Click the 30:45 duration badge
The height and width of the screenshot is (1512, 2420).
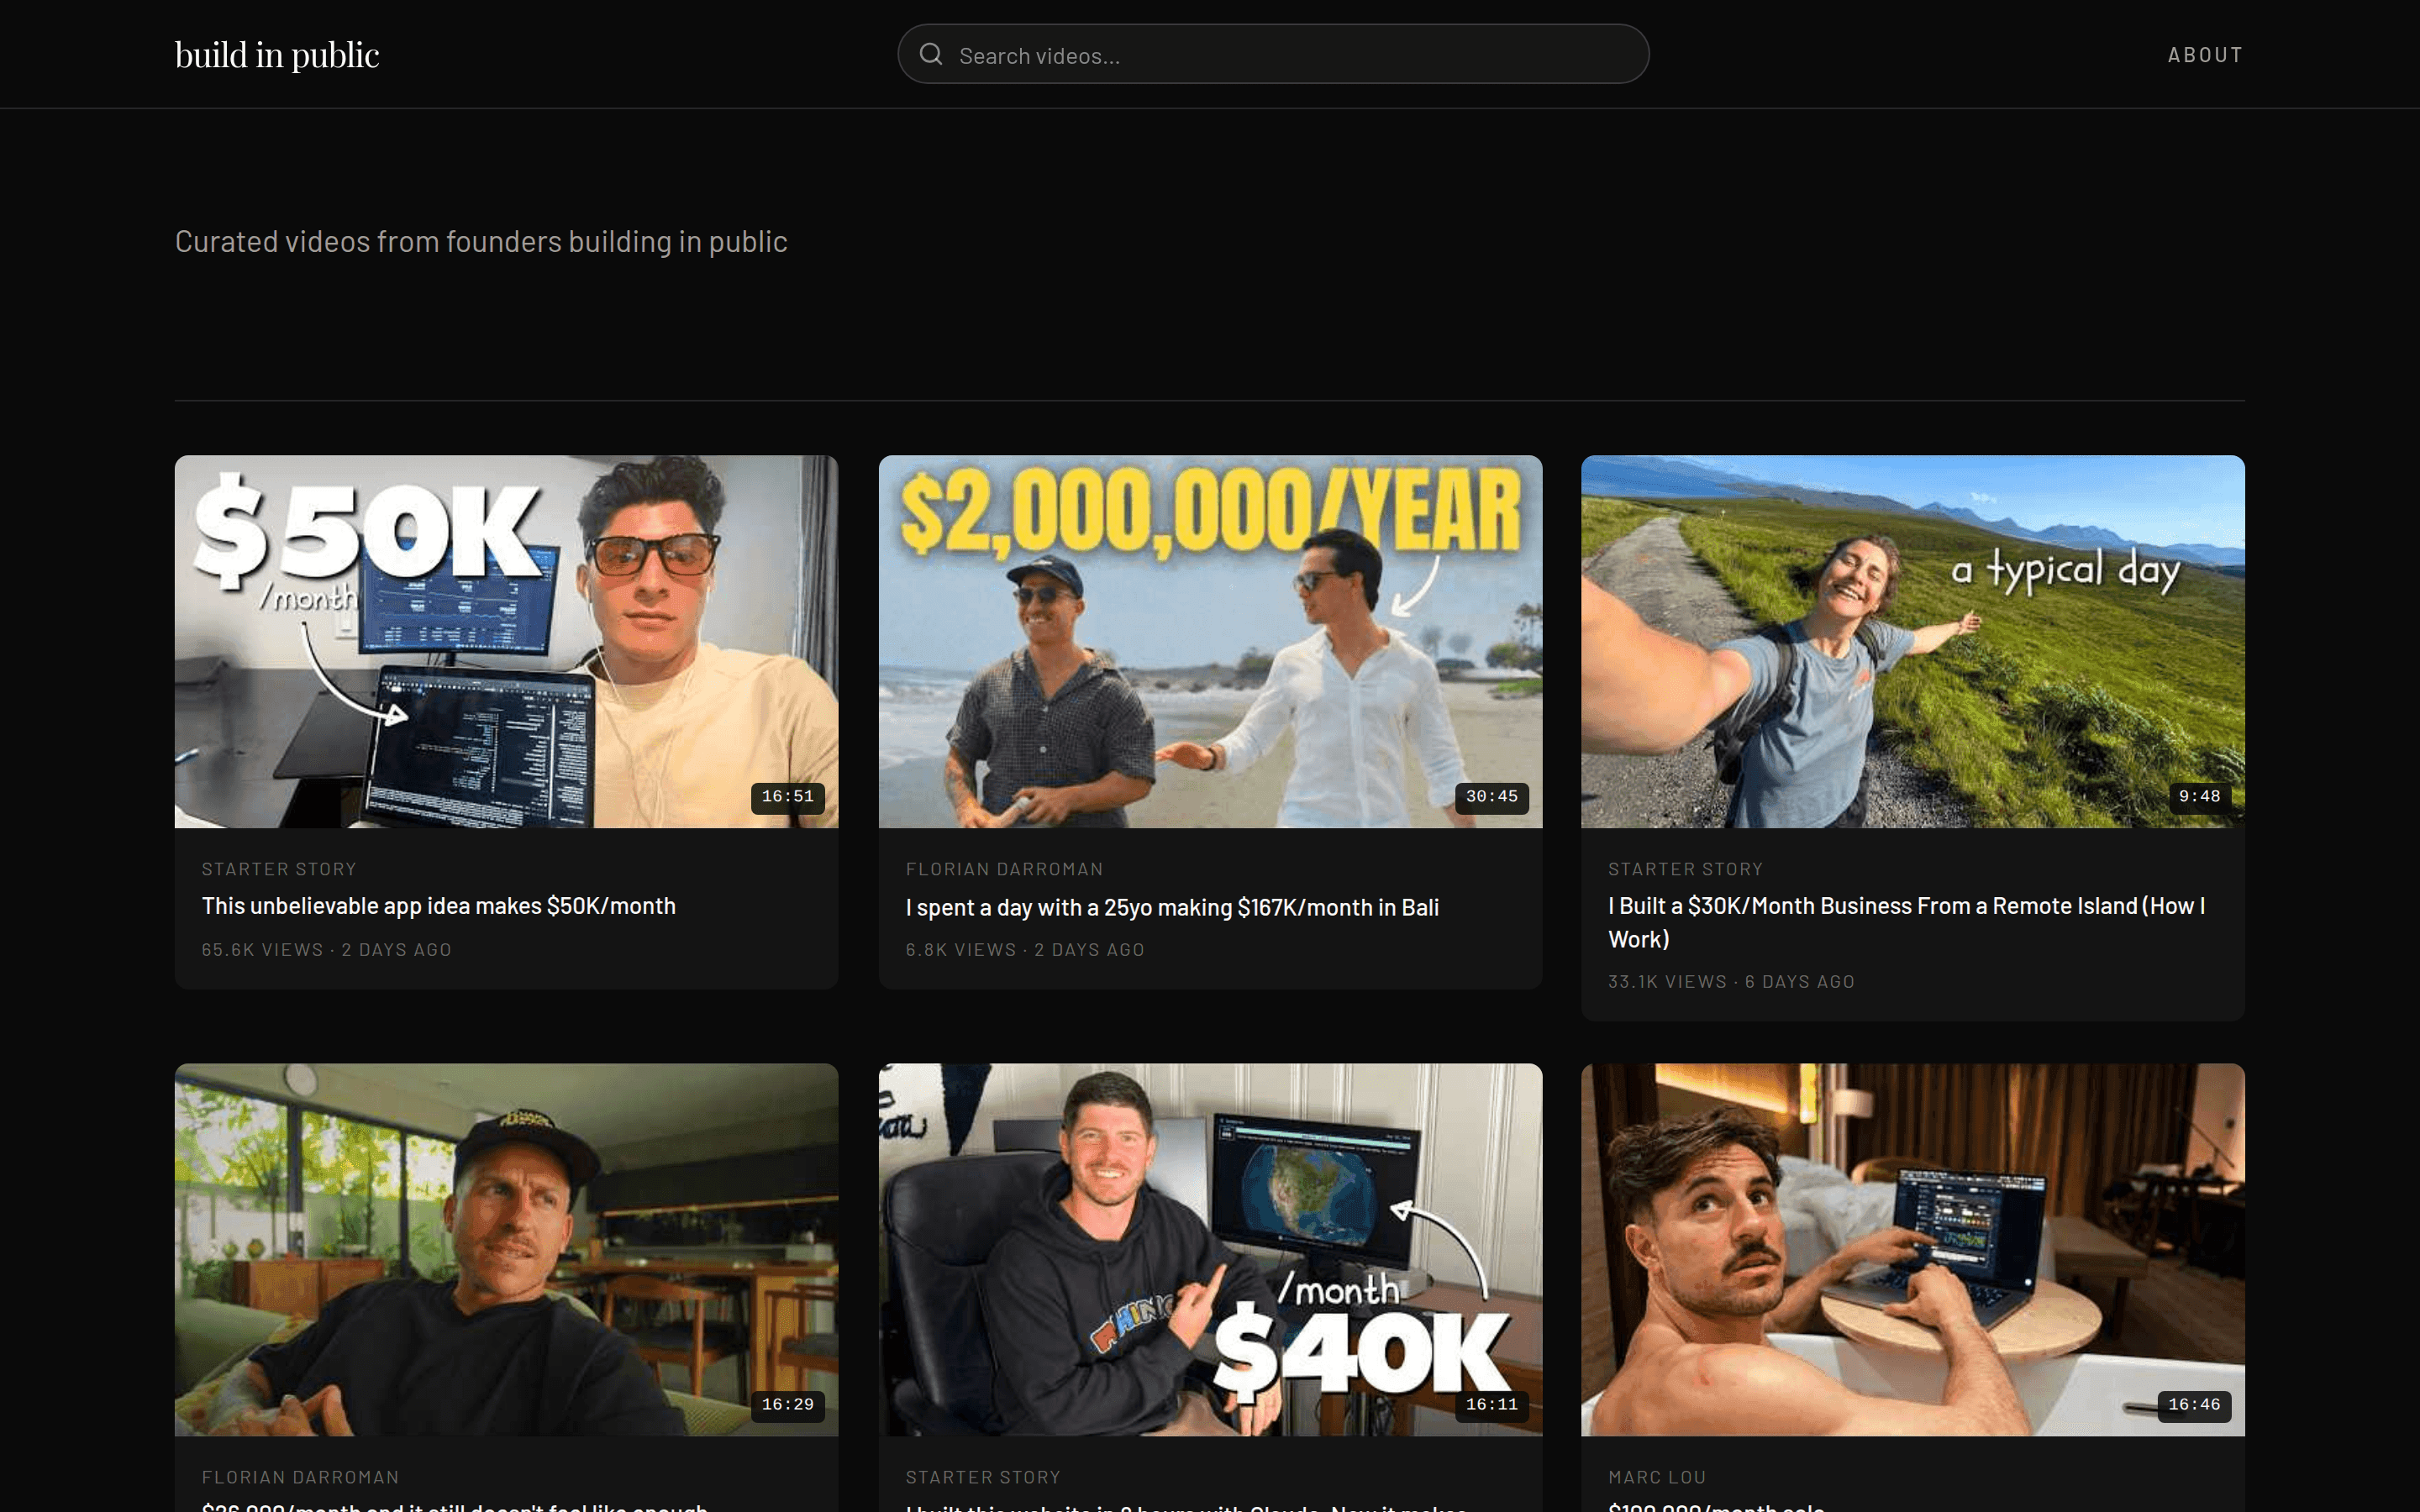point(1492,797)
